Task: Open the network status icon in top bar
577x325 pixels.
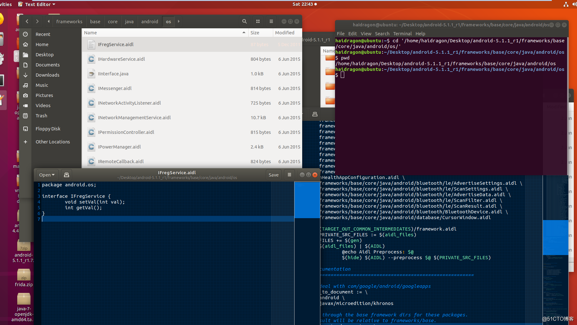Action: (x=566, y=4)
